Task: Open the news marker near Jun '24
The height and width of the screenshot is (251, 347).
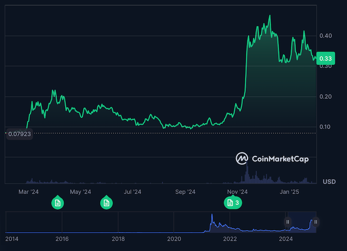Action: coord(106,202)
